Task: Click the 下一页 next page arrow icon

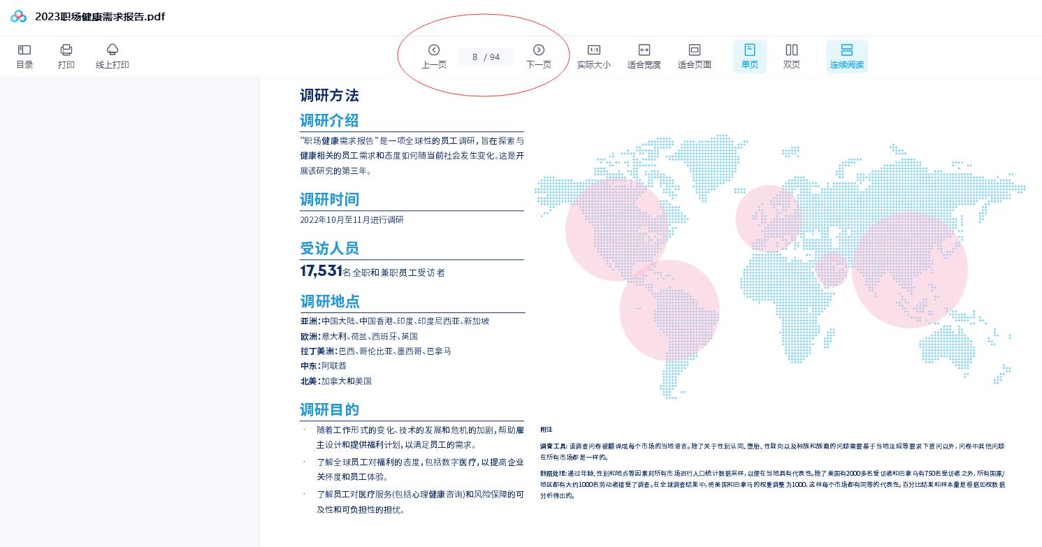Action: 539,50
